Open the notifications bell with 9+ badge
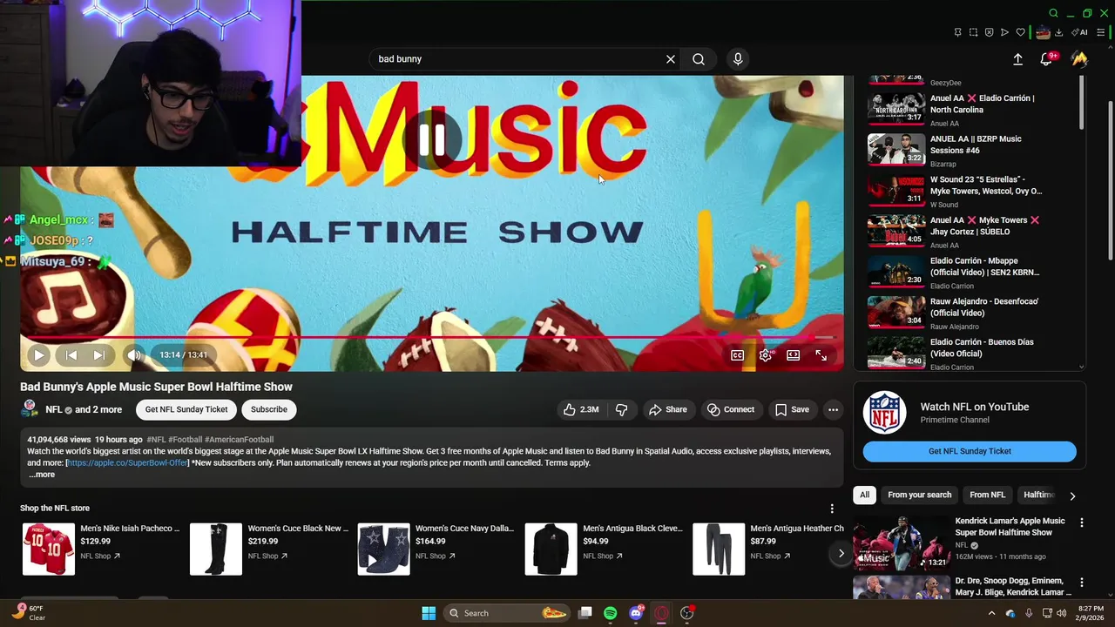 click(x=1047, y=59)
